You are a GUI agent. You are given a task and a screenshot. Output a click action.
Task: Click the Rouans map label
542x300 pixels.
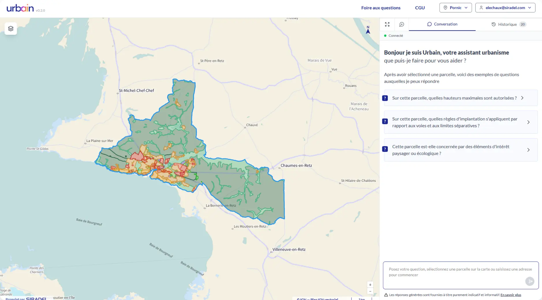point(351,86)
